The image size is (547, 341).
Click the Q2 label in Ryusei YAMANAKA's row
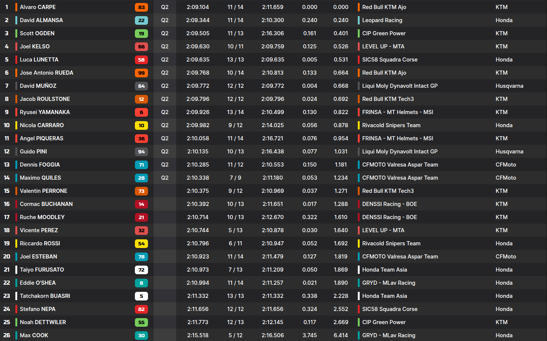(x=165, y=112)
